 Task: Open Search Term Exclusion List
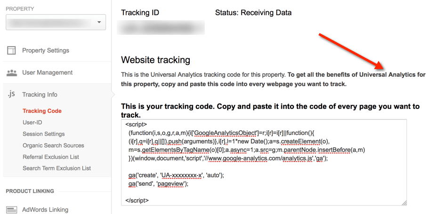pos(57,168)
